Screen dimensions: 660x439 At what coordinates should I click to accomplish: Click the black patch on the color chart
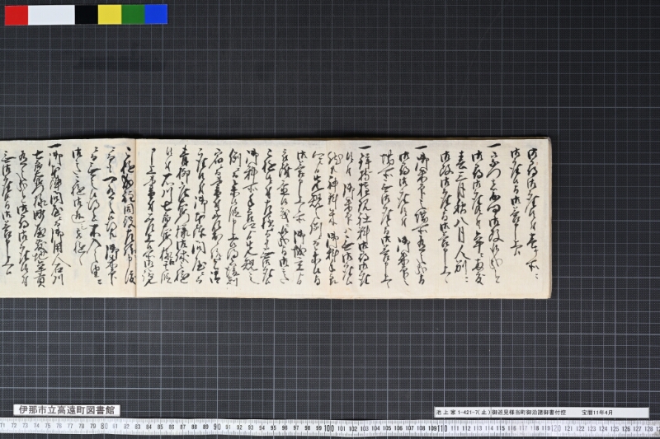(x=87, y=15)
